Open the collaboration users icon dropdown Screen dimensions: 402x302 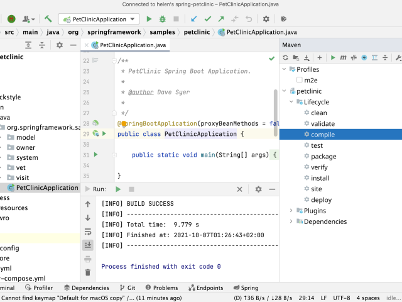(x=28, y=19)
